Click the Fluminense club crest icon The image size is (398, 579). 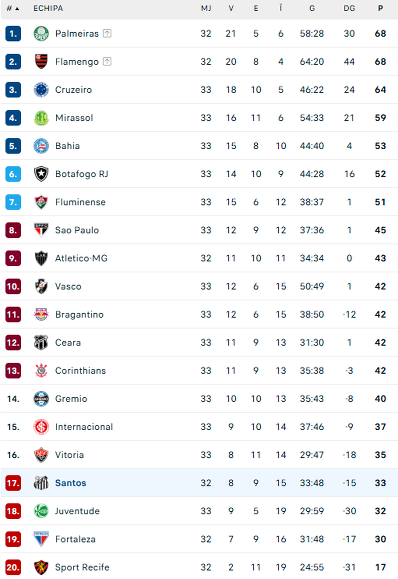point(41,202)
